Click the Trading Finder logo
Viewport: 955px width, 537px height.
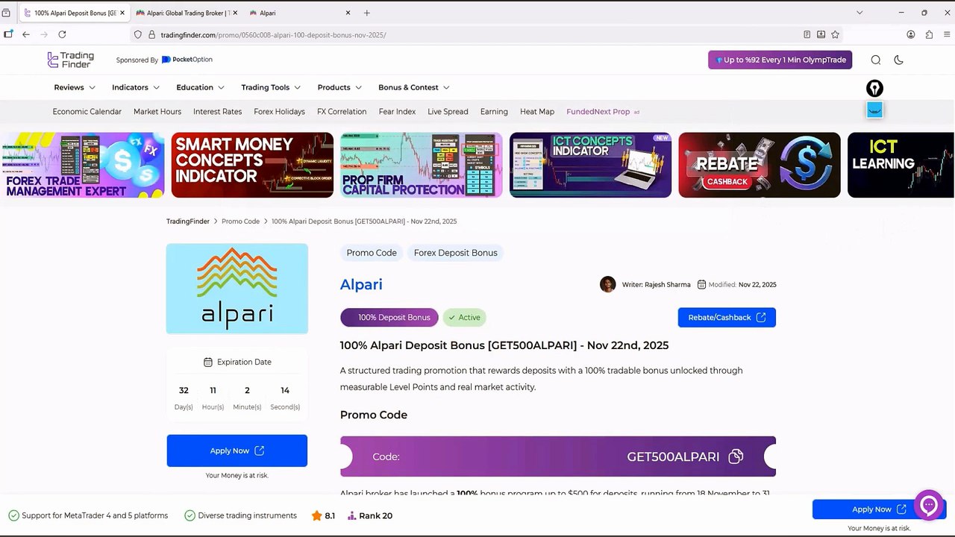click(71, 60)
